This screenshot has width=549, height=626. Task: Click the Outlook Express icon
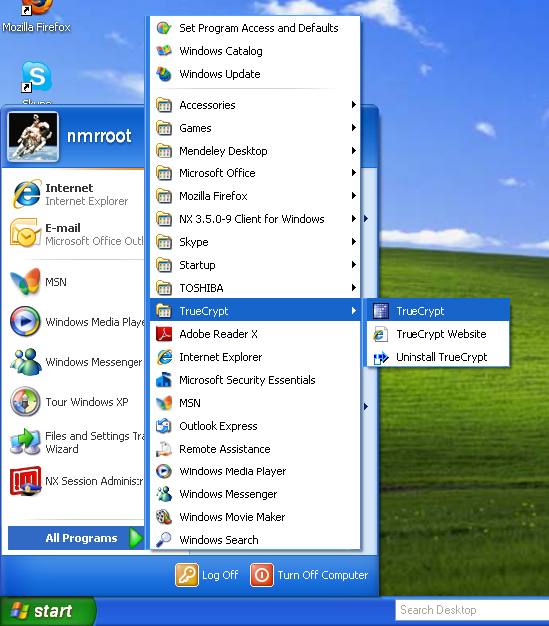click(164, 426)
